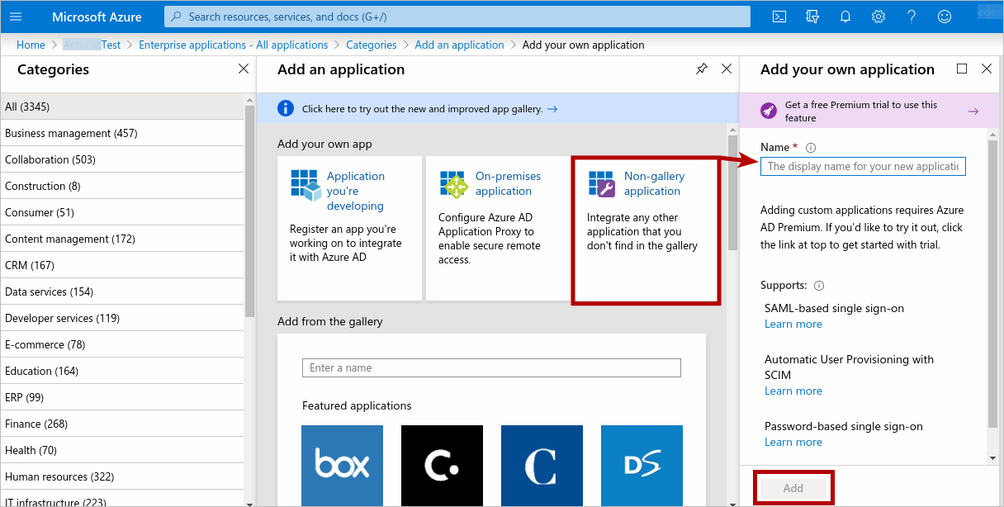Click the gallery search Enter a name box
This screenshot has height=507, width=1004.
[491, 368]
